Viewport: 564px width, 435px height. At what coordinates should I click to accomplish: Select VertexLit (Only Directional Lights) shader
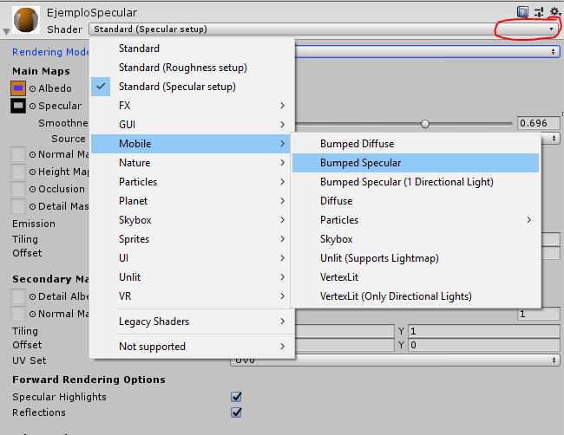(x=416, y=296)
